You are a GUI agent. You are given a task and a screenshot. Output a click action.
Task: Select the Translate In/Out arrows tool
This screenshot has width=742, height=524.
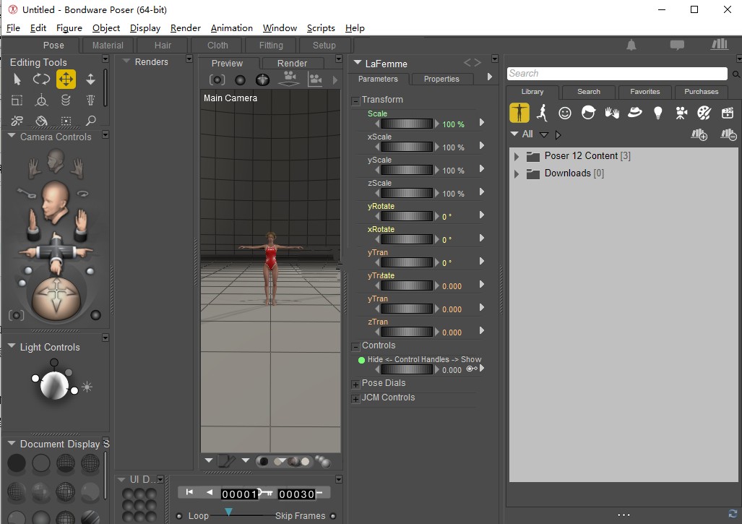[x=90, y=80]
